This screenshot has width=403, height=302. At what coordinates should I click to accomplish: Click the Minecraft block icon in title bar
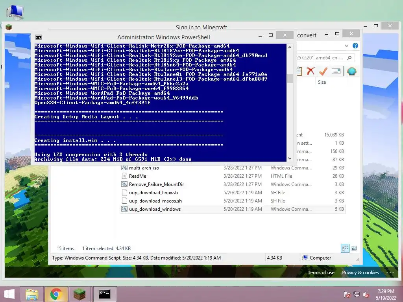pyautogui.click(x=9, y=27)
